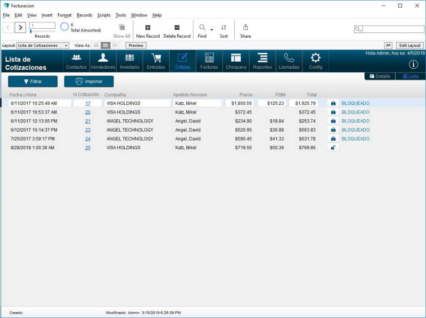Click New Record in the toolbar
Image resolution: width=426 pixels, height=318 pixels.
tap(148, 31)
